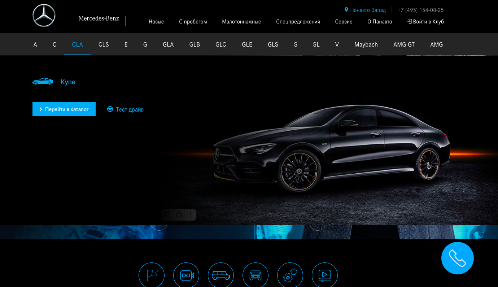The width and height of the screenshot is (498, 287).
Task: Click Войти в Клуб login link
Action: click(x=425, y=22)
